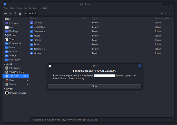Viewport: 177px width, 125px height.
Task: Open Music bookmark in sidebar
Action: point(16,47)
